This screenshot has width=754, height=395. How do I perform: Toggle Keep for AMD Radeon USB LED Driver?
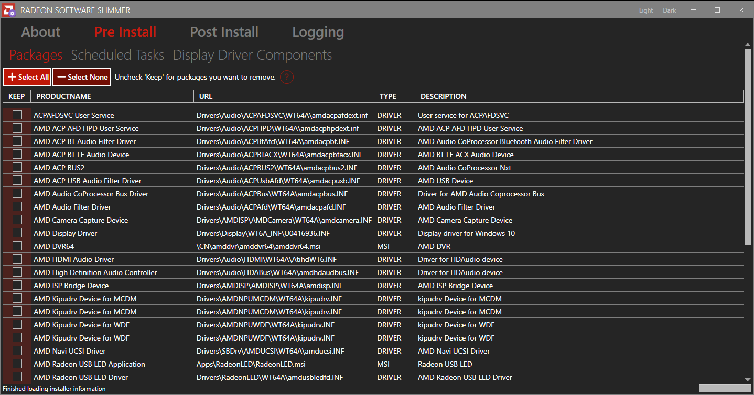coord(17,377)
